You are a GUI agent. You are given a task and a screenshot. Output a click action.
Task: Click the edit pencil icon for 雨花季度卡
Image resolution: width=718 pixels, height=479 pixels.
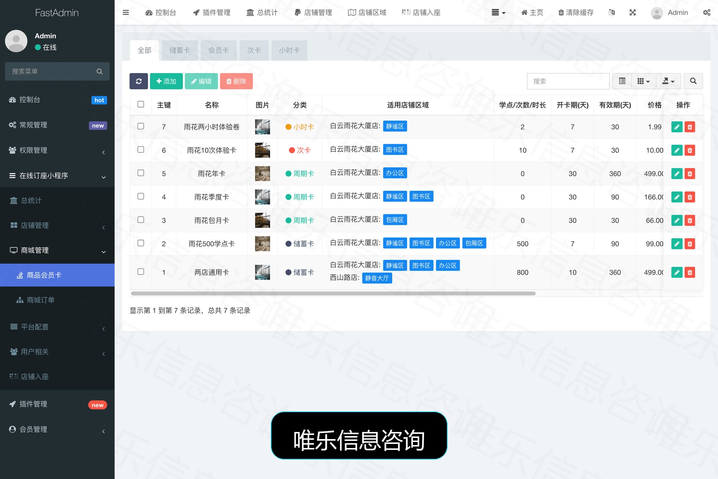[677, 197]
